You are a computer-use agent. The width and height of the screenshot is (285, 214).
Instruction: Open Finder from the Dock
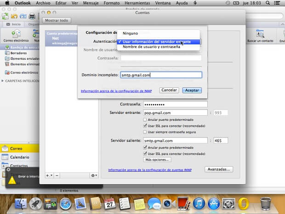click(21, 203)
